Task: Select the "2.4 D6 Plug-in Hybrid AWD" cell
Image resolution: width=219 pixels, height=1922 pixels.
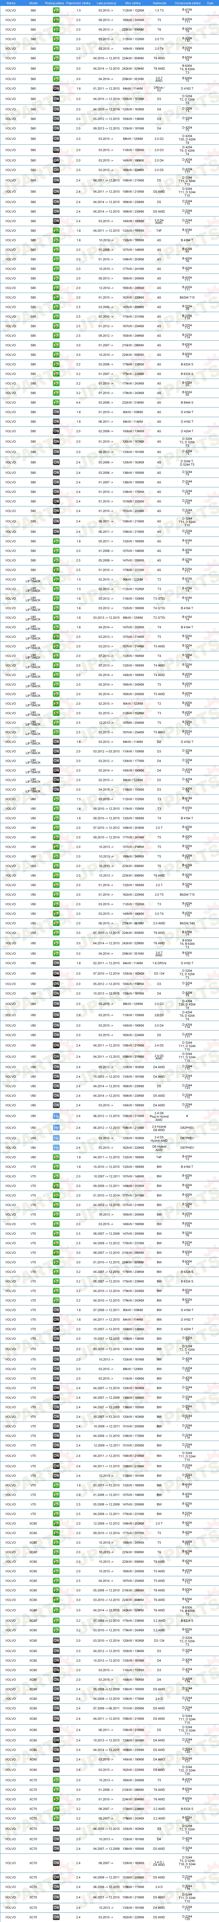Action: coord(159,1116)
